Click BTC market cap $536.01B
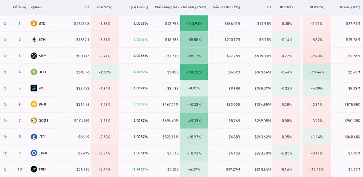 pyautogui.click(x=232, y=24)
